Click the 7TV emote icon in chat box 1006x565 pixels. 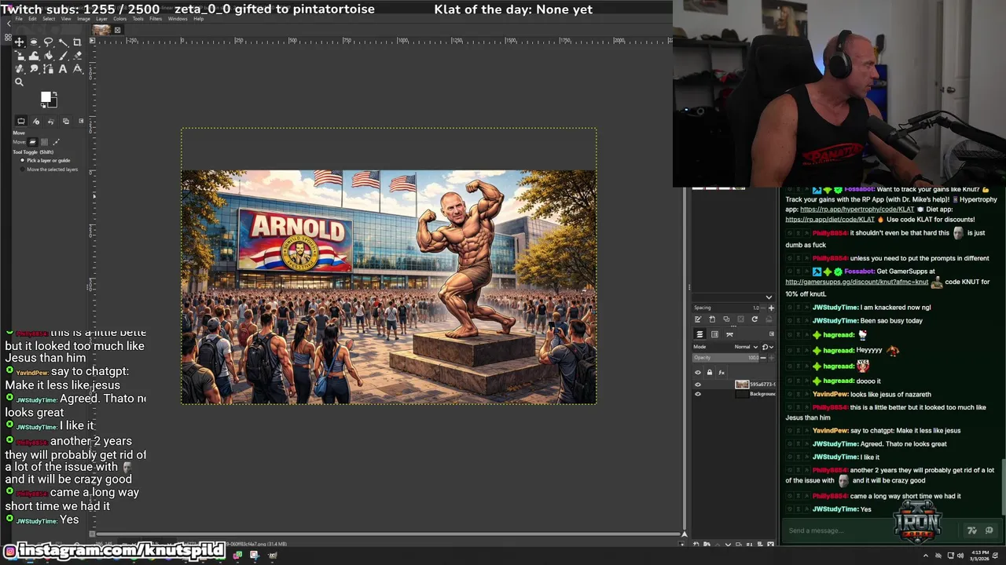[972, 530]
